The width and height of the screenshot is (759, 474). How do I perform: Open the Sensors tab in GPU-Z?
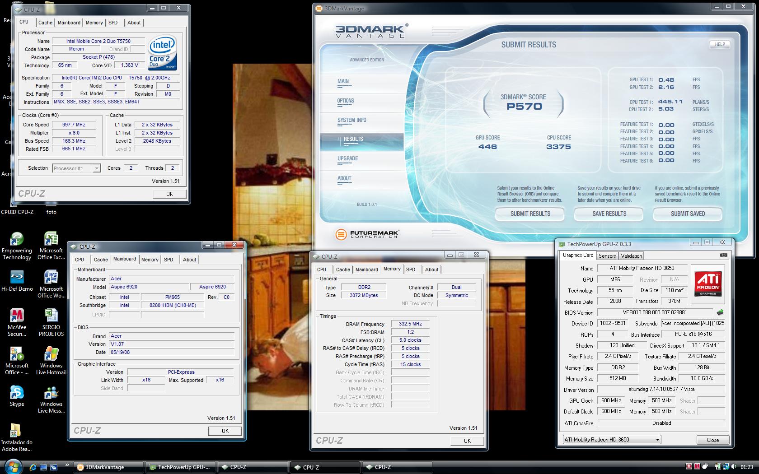tap(607, 256)
